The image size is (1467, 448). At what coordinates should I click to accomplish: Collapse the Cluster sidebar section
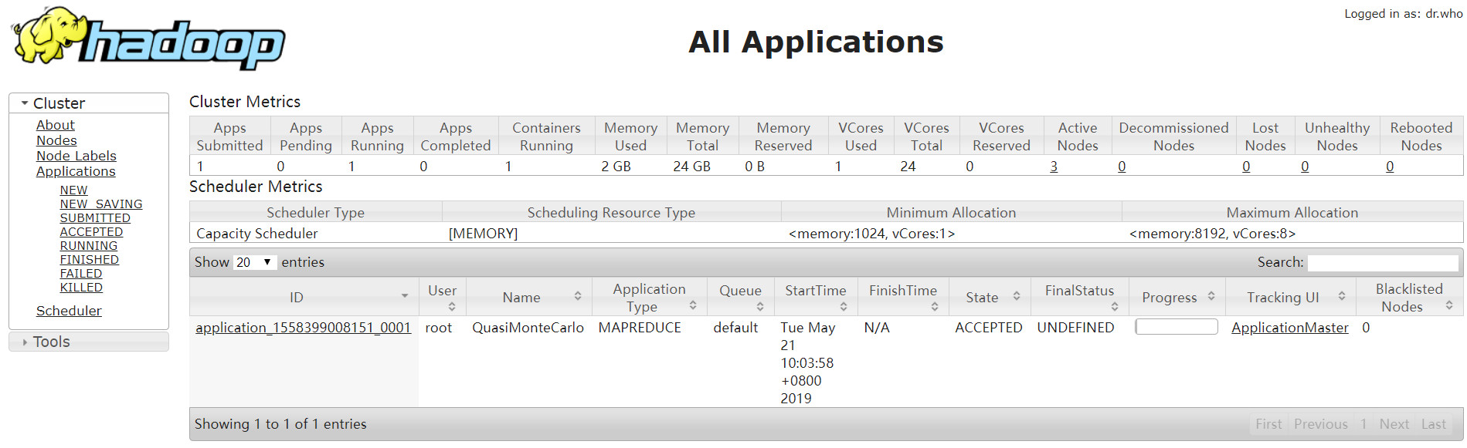[89, 103]
